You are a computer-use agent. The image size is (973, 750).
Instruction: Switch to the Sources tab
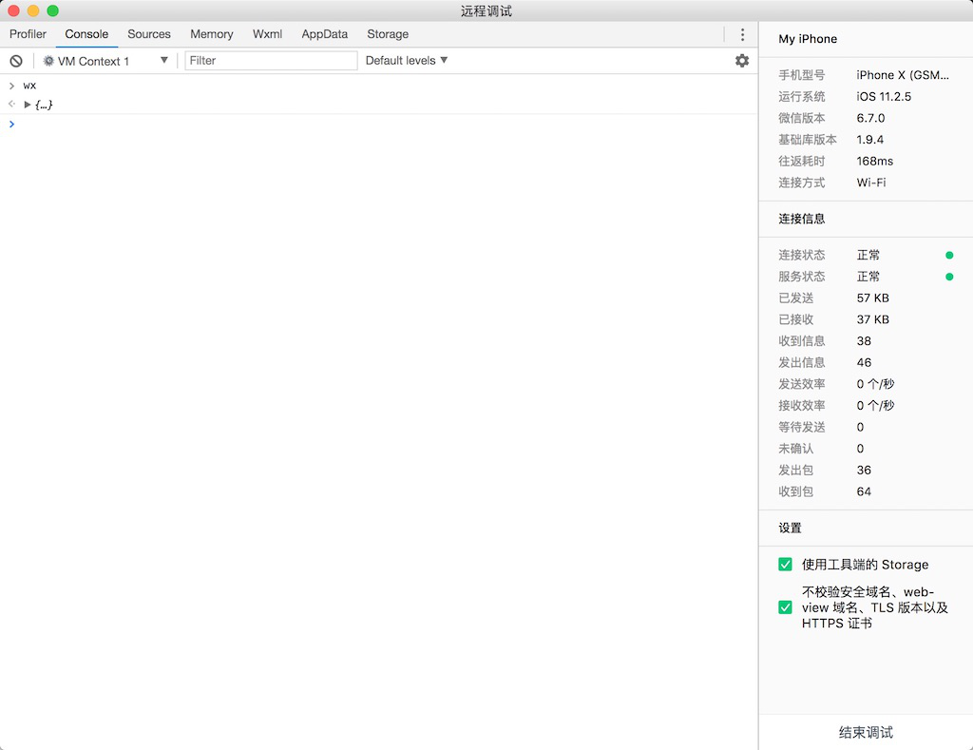tap(149, 34)
